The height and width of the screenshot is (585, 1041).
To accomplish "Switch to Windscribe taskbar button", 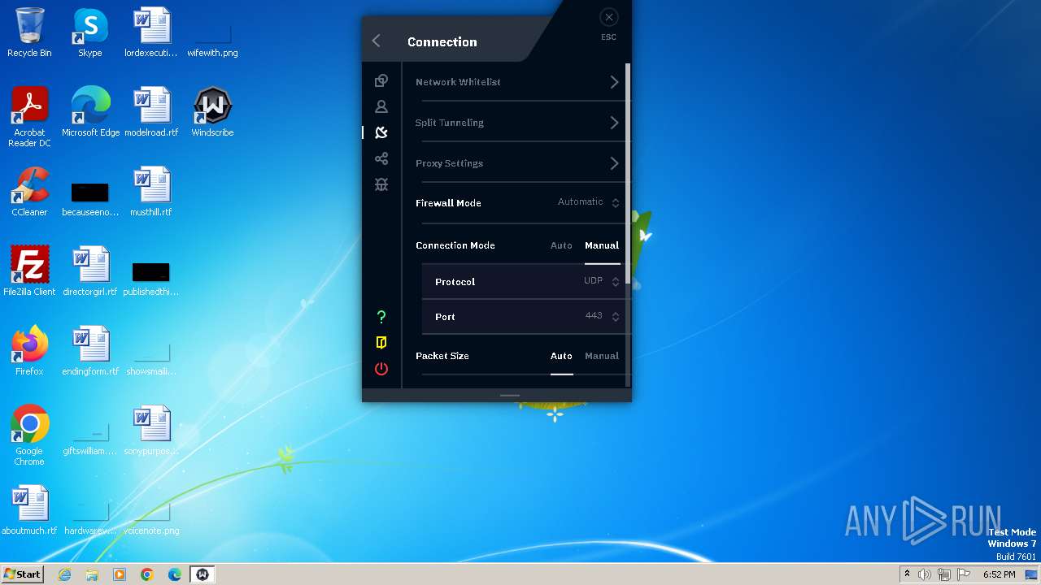I will tap(203, 574).
